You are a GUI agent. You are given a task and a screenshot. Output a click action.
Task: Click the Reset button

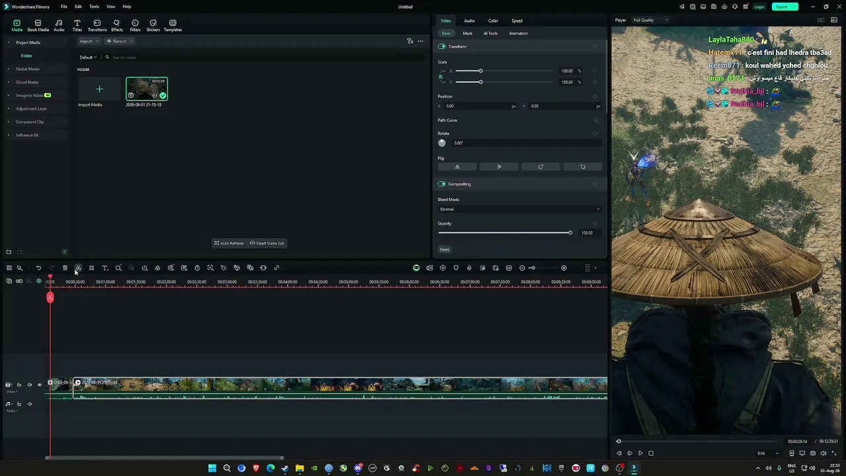tap(444, 249)
